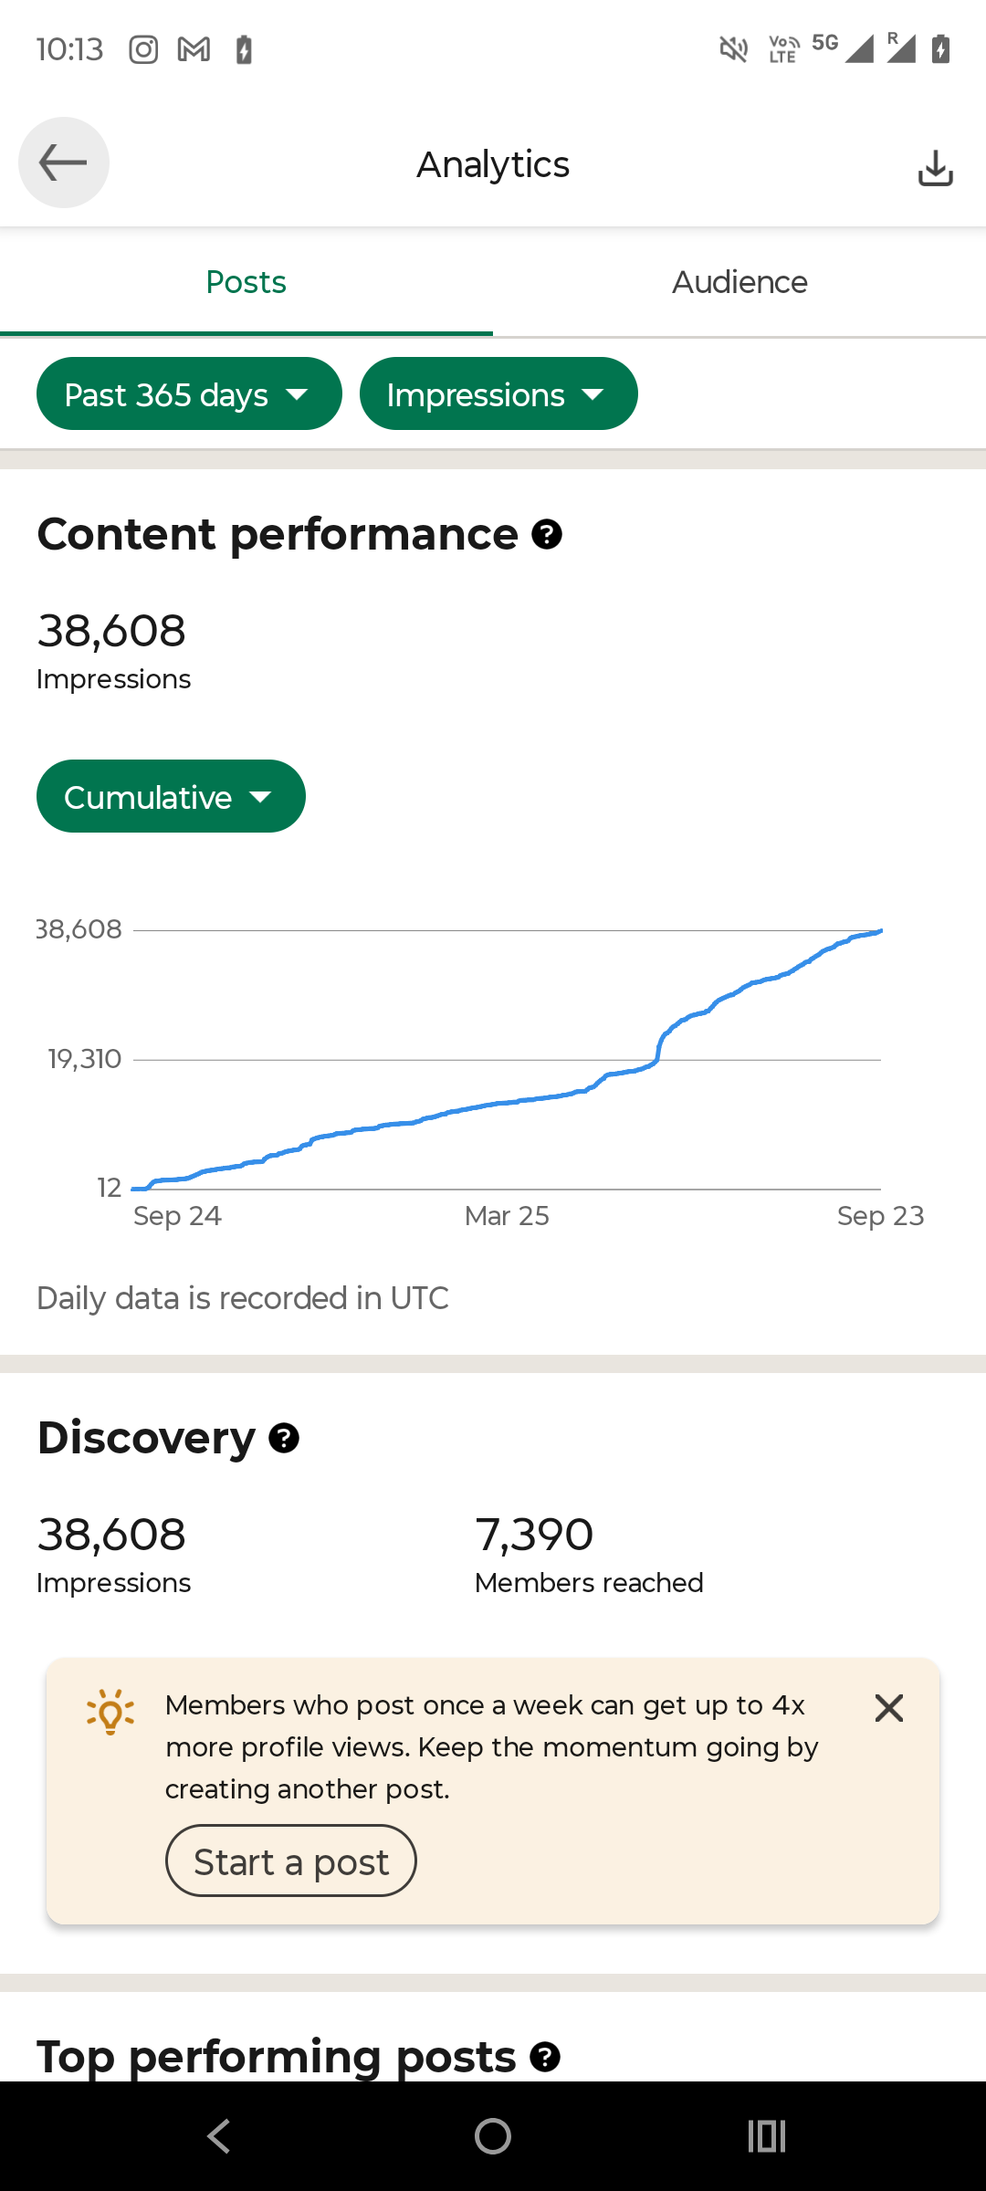Tap the Members reached count 7,390
Image resolution: width=986 pixels, height=2191 pixels.
click(534, 1535)
